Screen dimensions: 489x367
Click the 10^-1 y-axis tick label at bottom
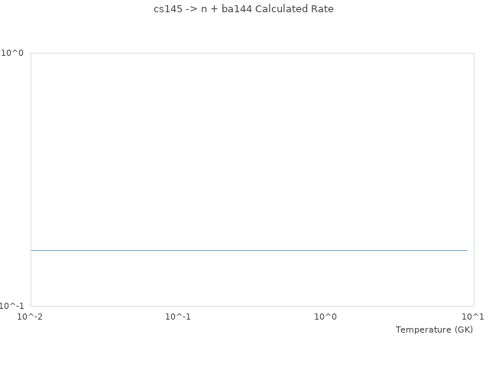tap(12, 306)
